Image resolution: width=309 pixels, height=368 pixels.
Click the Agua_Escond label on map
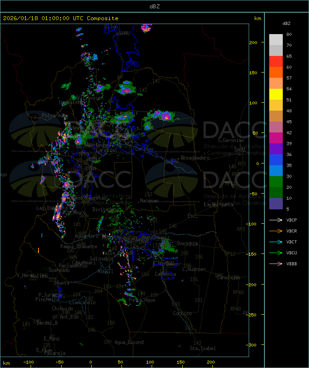(x=129, y=342)
